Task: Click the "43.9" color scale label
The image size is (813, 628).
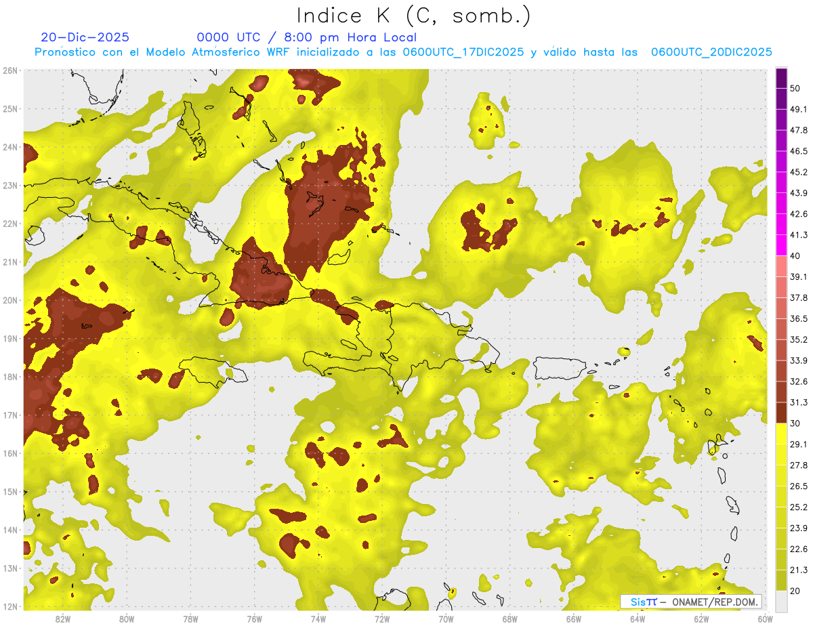Action: point(799,193)
